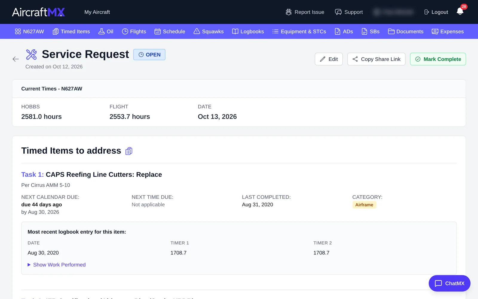The image size is (478, 299).
Task: Click the Airframe category tag
Action: [364, 205]
